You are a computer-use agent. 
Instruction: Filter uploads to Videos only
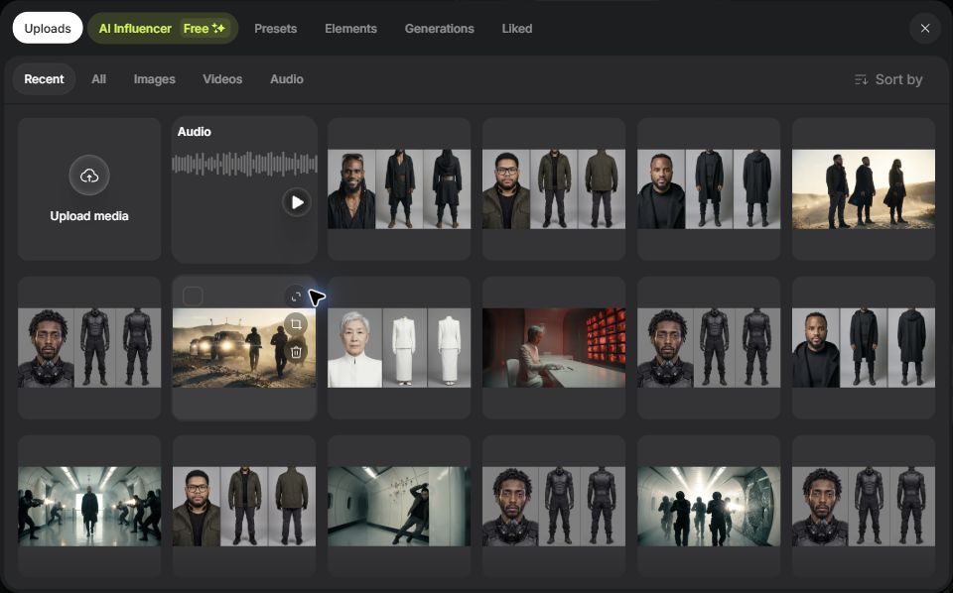click(x=222, y=79)
